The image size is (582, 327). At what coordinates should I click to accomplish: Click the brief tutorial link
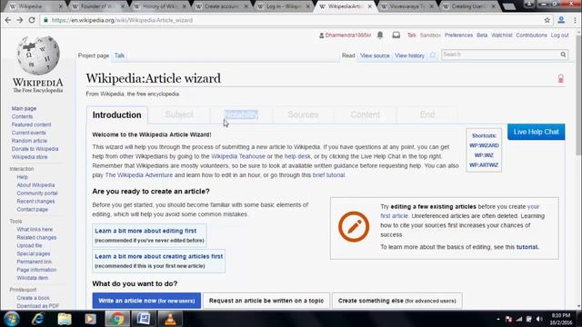coord(328,174)
